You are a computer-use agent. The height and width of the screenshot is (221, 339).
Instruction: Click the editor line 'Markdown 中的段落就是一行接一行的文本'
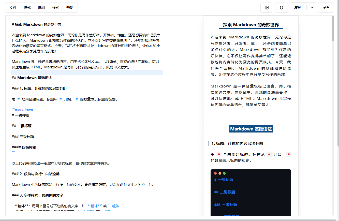pyautogui.click(x=83, y=185)
